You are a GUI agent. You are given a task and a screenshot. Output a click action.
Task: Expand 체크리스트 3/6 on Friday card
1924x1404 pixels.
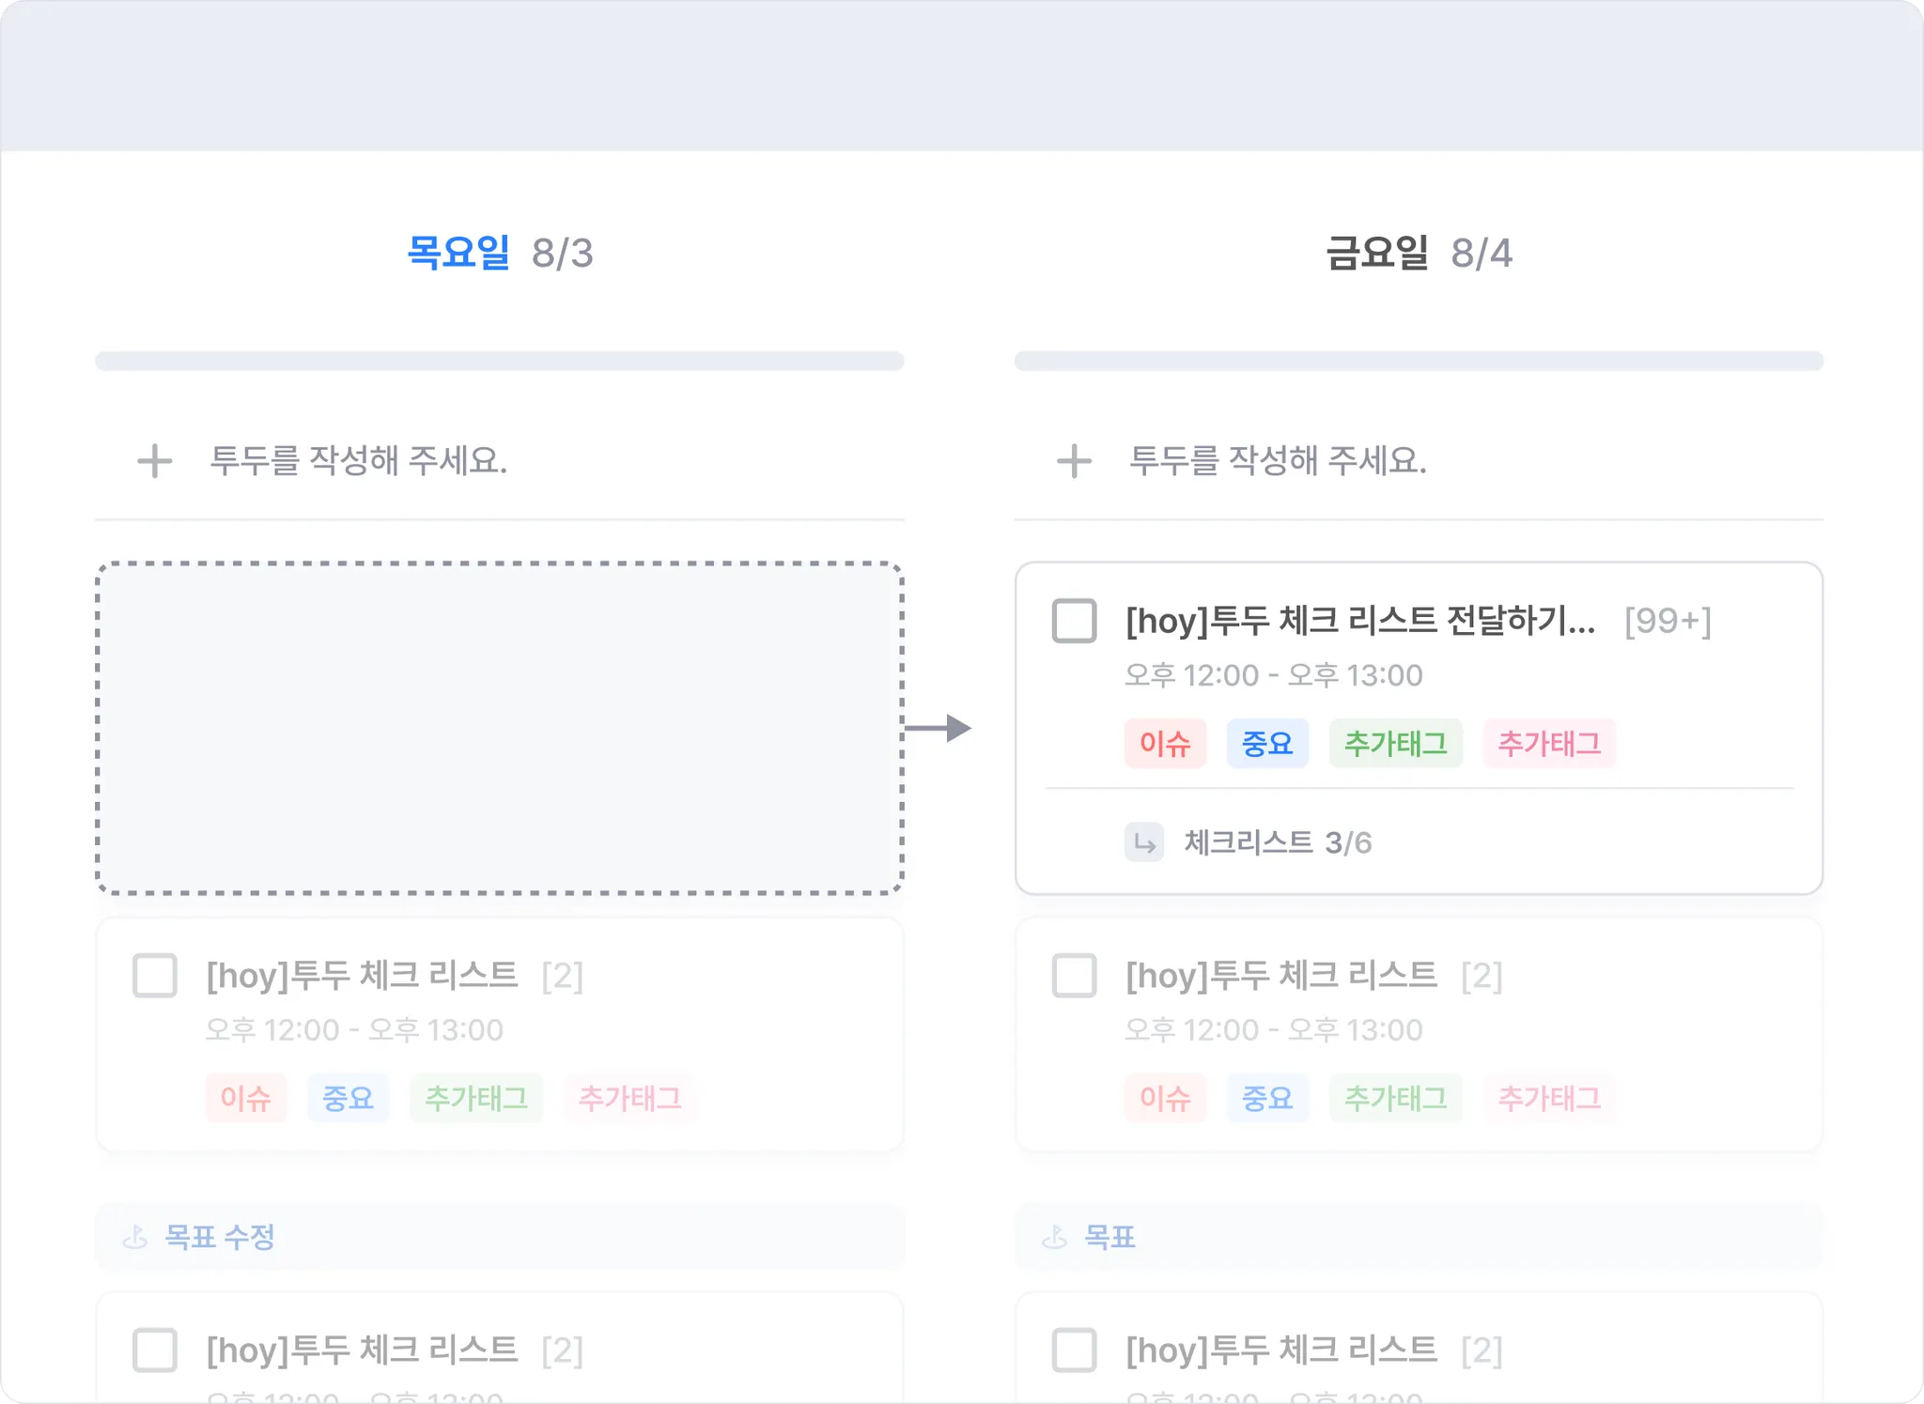click(1277, 842)
